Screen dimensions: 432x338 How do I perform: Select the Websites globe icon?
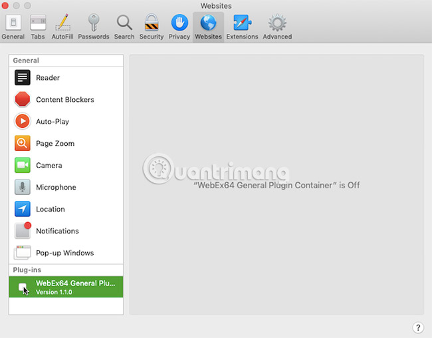click(208, 23)
